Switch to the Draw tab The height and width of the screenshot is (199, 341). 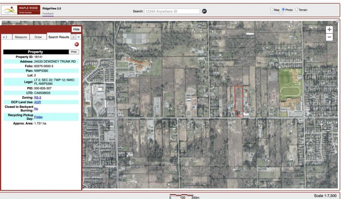point(38,37)
